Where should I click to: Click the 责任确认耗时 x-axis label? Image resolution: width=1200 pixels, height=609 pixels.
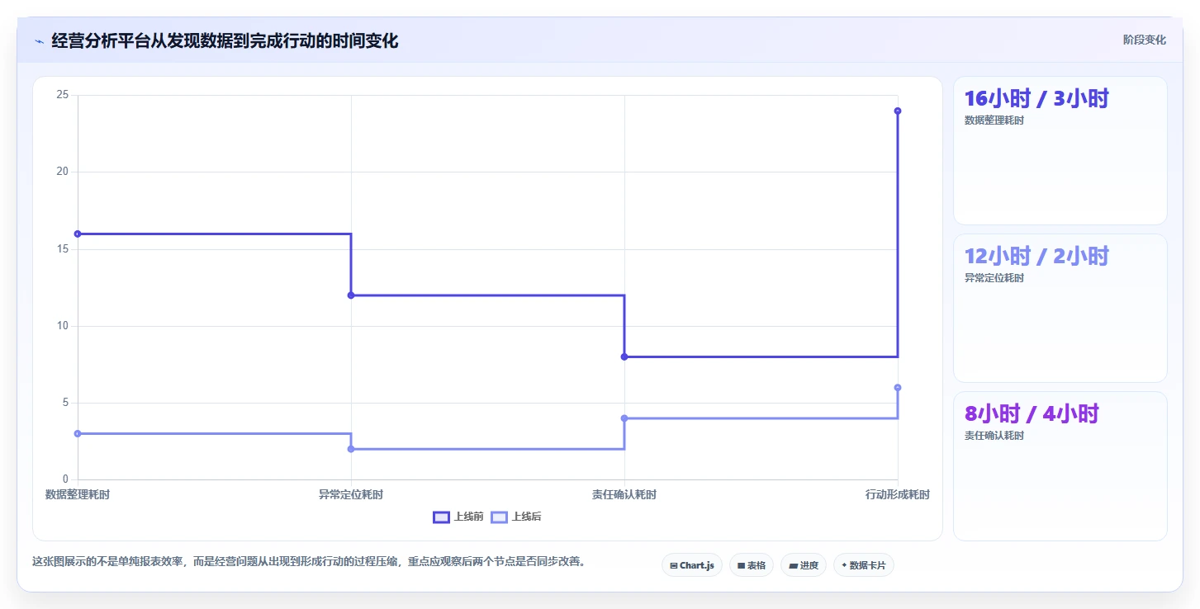point(624,494)
